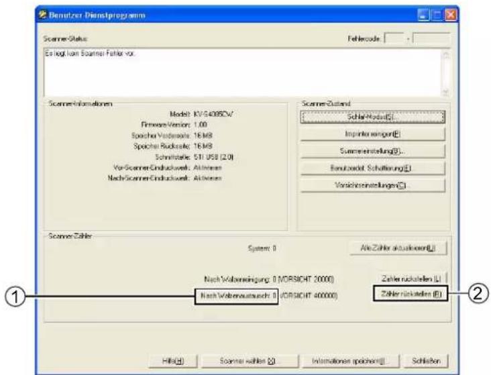Reset the Nach Walzenreinigung counter with Zähler rückstellen (L)

tap(411, 278)
